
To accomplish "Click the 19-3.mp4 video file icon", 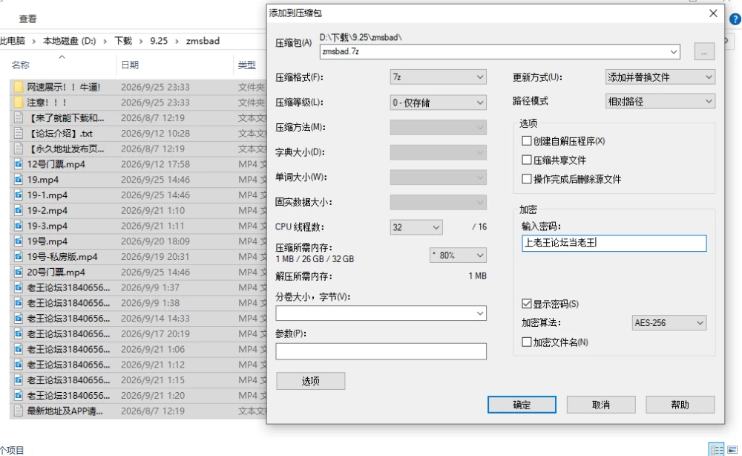I will tap(19, 226).
